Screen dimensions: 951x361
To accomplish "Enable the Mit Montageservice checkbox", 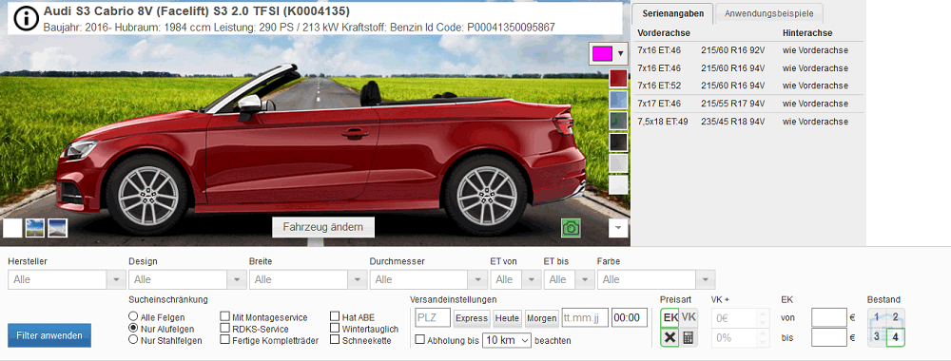I will pos(224,316).
